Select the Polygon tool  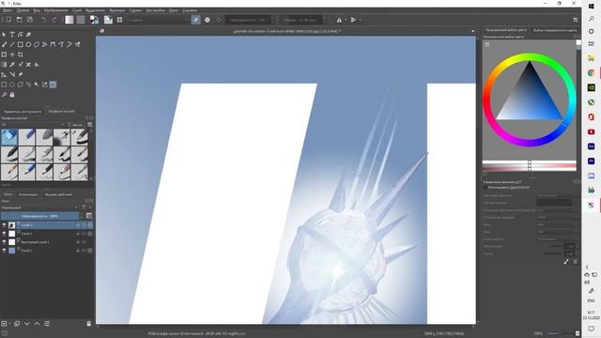coord(37,44)
